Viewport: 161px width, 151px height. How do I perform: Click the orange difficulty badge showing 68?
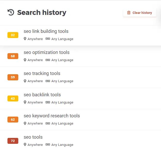13,56
